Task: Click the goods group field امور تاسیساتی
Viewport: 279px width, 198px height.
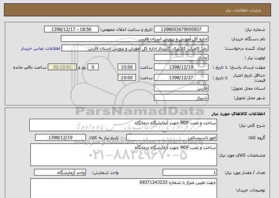Action: click(x=171, y=138)
